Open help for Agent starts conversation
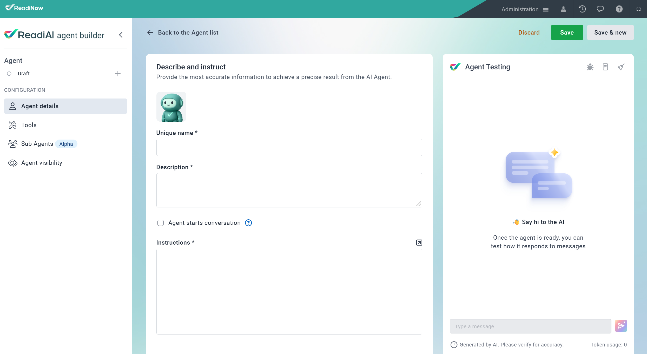 click(248, 223)
